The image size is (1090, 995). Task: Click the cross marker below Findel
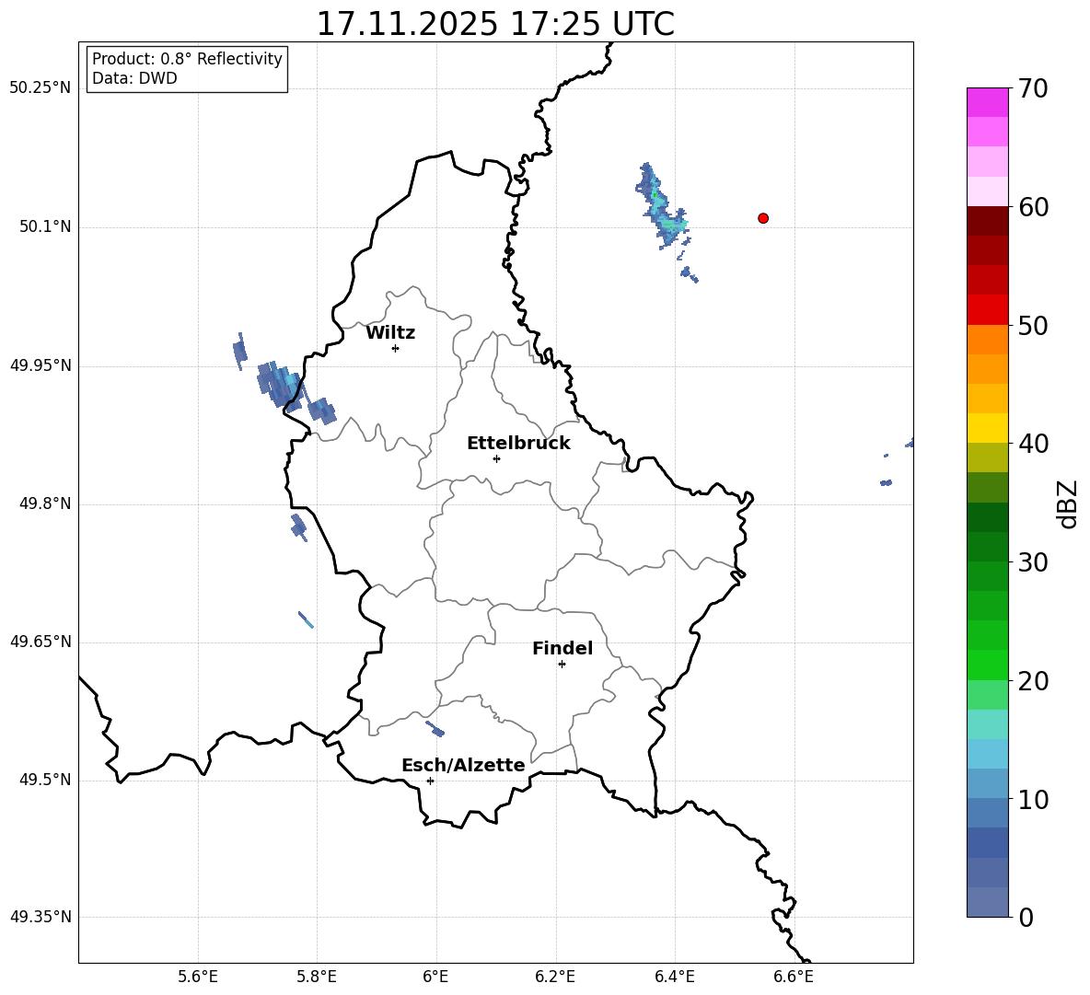click(x=562, y=665)
